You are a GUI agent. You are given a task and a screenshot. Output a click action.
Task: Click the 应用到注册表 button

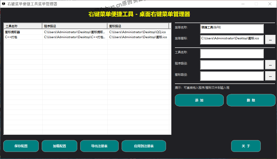144,146
